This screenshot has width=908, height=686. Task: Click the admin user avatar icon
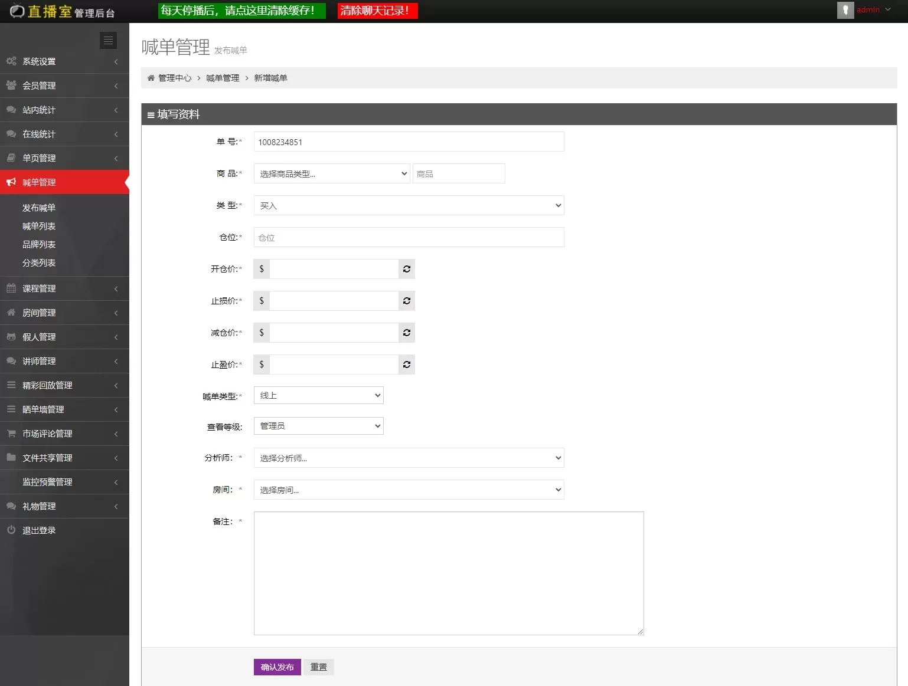coord(845,10)
